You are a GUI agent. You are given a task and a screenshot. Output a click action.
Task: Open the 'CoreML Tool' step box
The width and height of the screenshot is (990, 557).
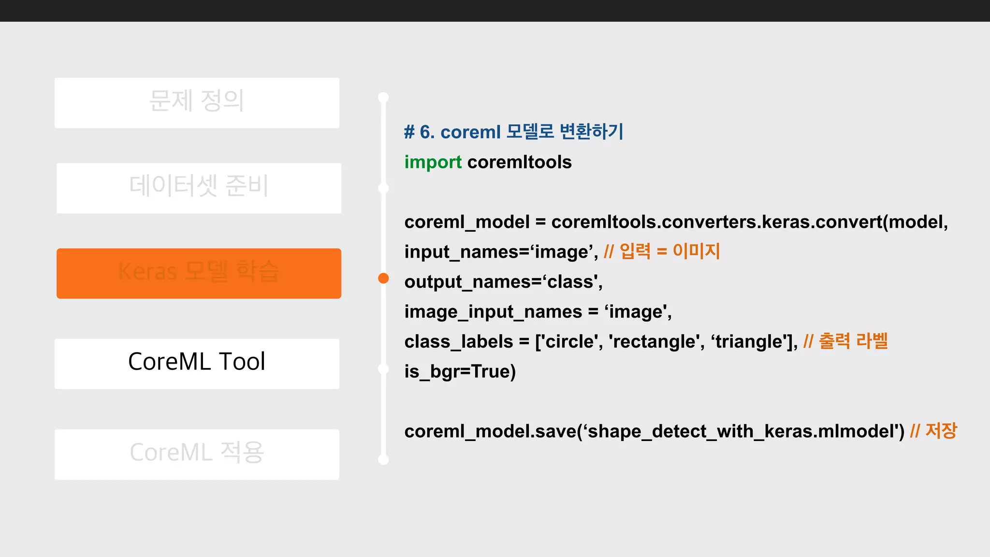197,364
